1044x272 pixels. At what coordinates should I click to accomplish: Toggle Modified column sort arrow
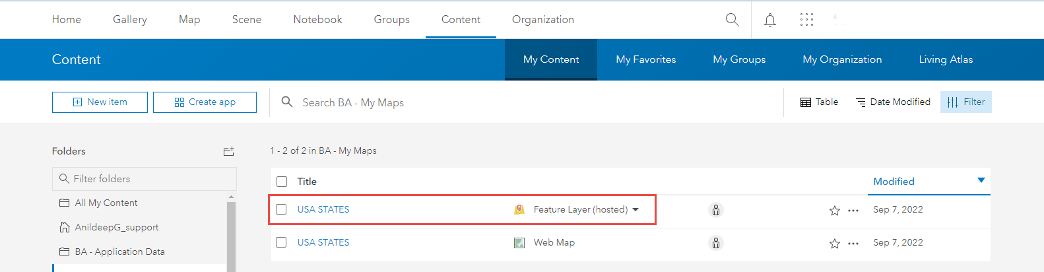tap(981, 180)
